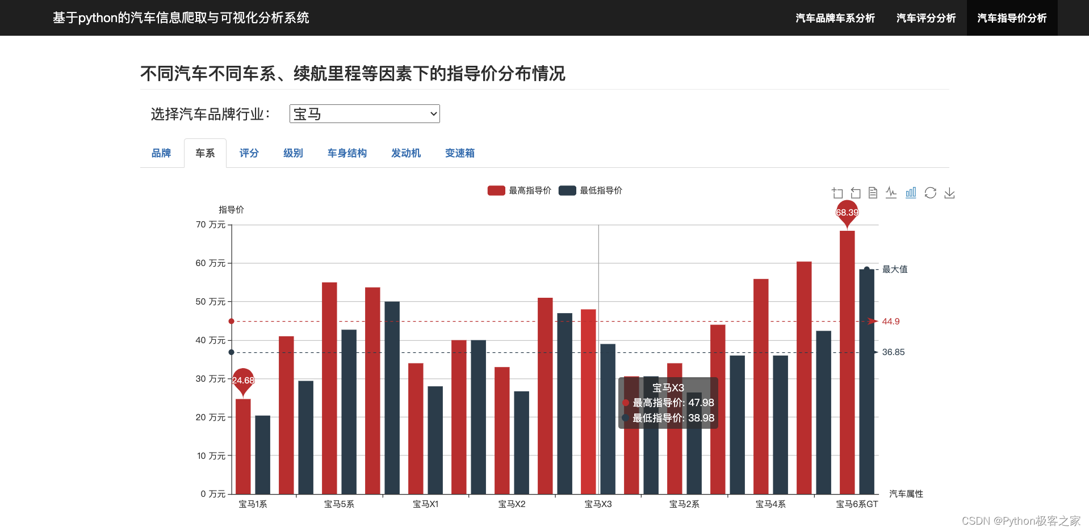The width and height of the screenshot is (1089, 532).
Task: Click the 36.85 average line label
Action: 893,352
